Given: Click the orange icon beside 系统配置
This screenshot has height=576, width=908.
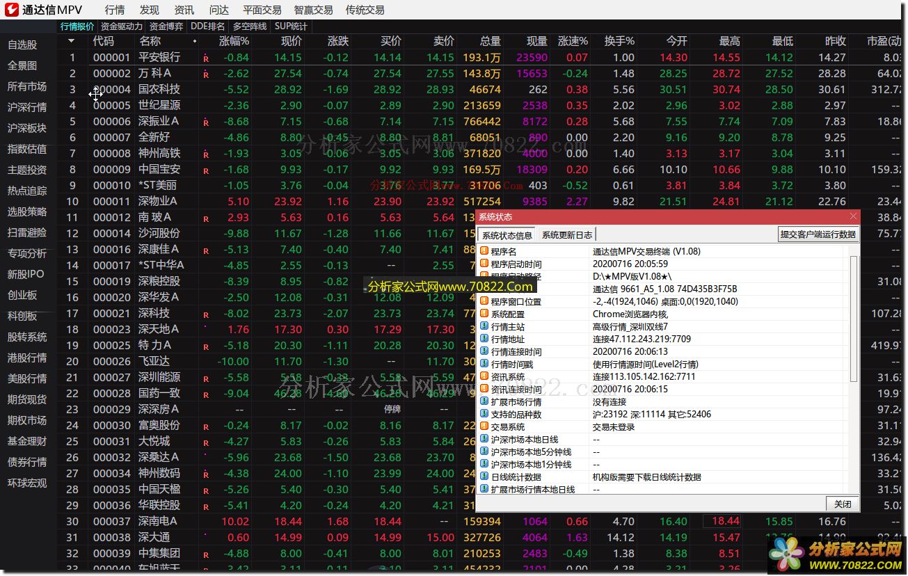Looking at the screenshot, I should click(x=484, y=314).
